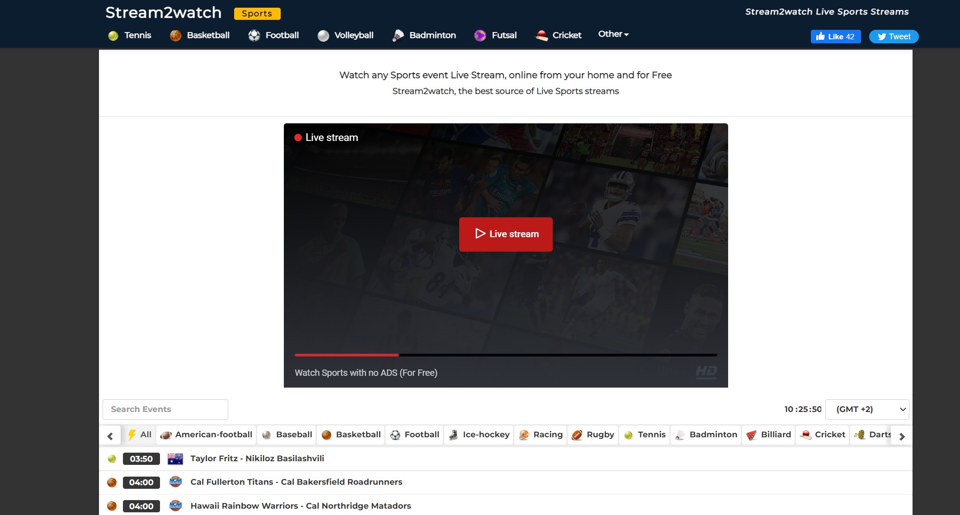
Task: Click the Stream2watch Live Sports Streams tagline
Action: coord(827,12)
